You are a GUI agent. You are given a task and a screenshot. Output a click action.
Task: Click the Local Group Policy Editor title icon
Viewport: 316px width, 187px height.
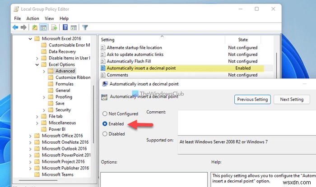[x=16, y=9]
